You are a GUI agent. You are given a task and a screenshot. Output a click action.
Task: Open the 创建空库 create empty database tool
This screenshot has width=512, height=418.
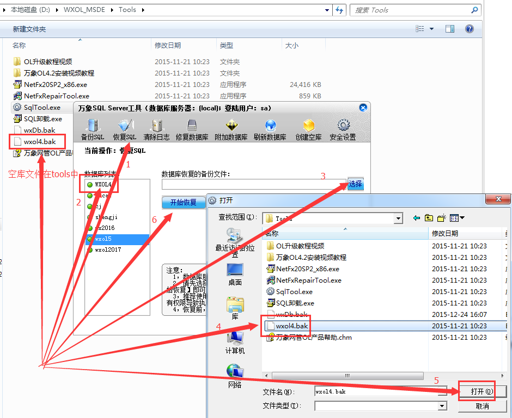309,128
